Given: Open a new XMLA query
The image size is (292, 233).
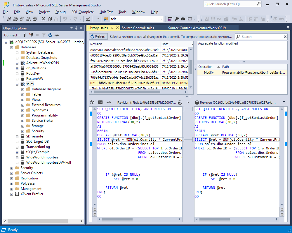Looking at the screenshot, I should tap(29, 19).
